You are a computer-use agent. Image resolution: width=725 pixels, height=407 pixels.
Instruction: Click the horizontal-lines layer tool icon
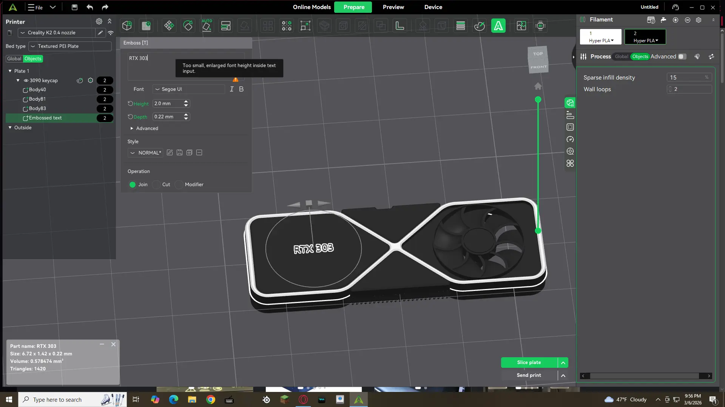pyautogui.click(x=460, y=26)
